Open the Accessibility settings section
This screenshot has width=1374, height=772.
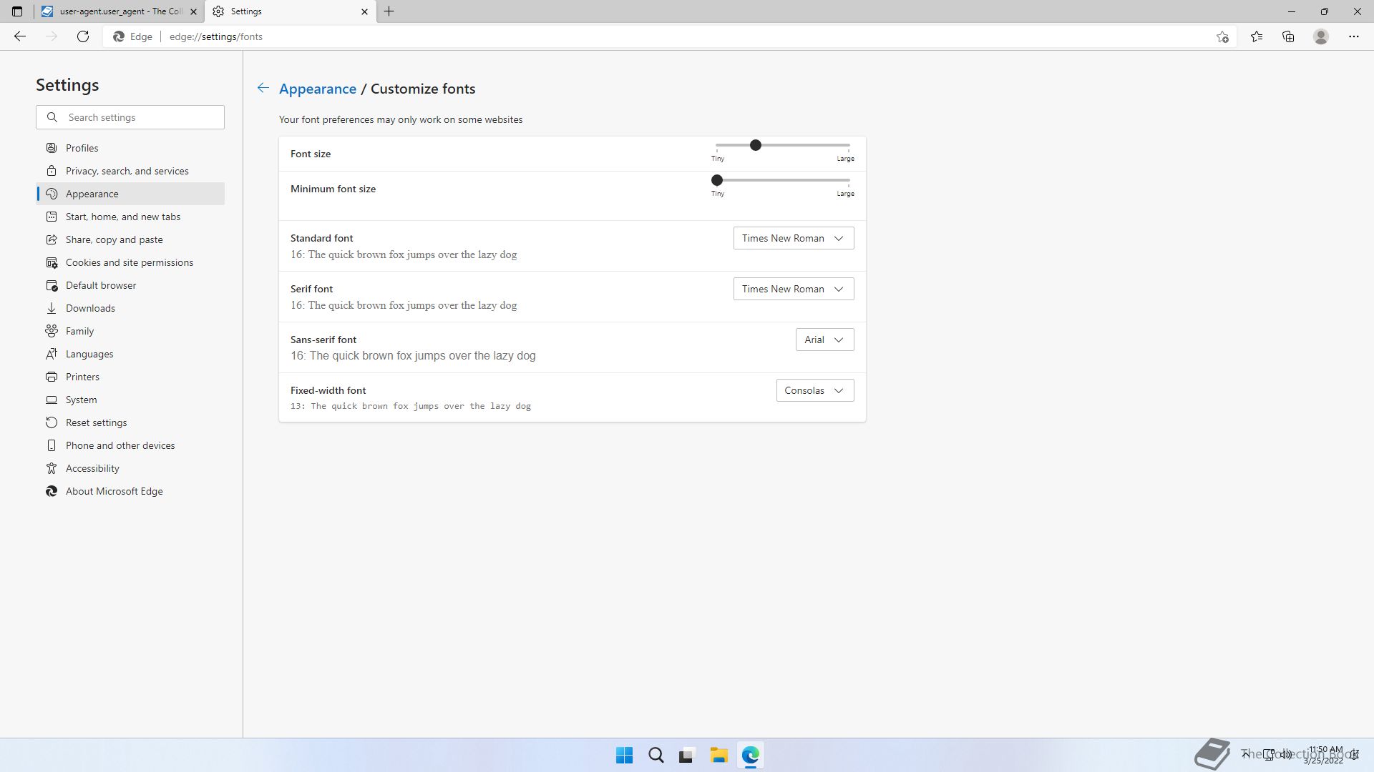[92, 468]
